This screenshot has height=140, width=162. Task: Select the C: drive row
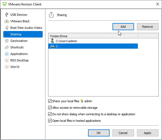click(93, 46)
